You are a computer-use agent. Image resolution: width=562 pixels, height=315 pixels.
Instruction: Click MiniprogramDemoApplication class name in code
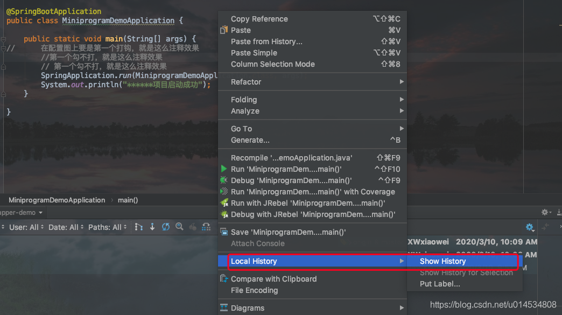tap(118, 21)
